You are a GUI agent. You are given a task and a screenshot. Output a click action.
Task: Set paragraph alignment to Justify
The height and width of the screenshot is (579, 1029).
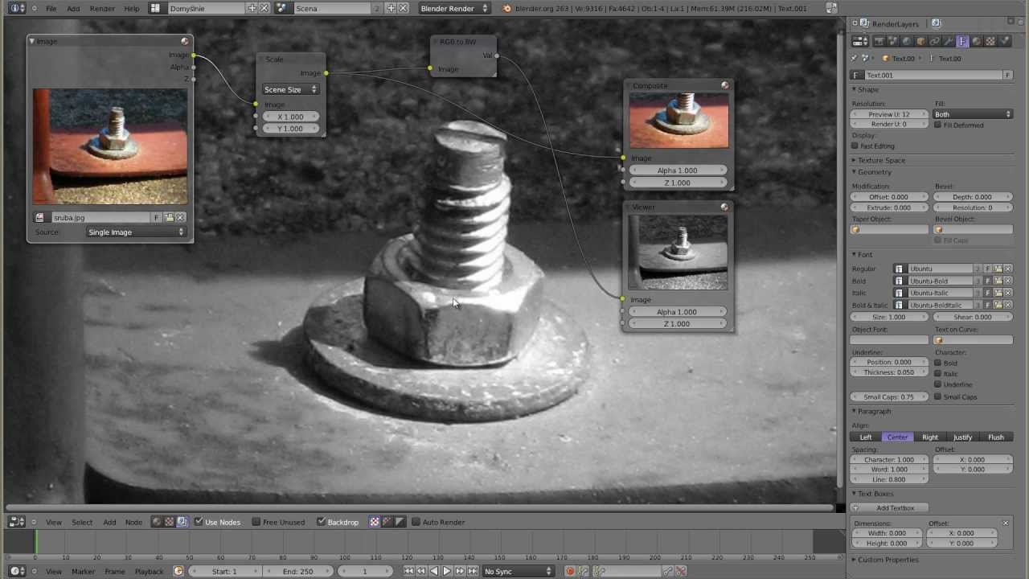[963, 437]
